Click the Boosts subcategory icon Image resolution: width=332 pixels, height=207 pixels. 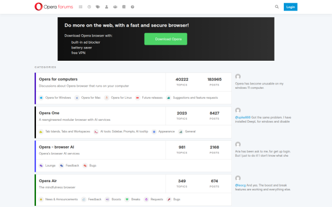tap(107, 199)
